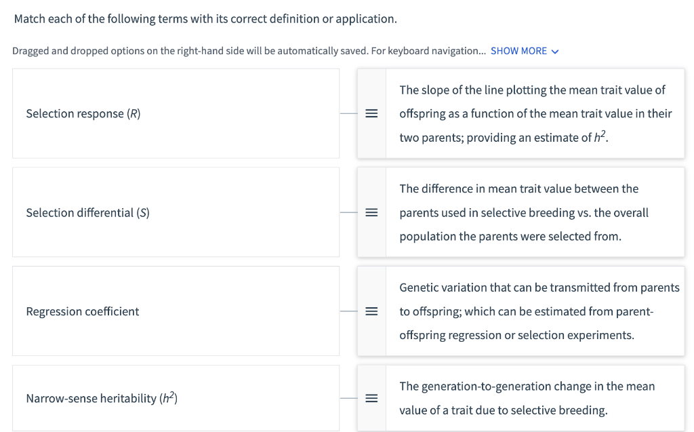The height and width of the screenshot is (432, 694).
Task: Click the 'Dragged and dropped options' instruction text
Action: (x=249, y=51)
